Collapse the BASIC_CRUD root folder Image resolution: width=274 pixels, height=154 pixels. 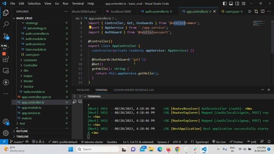(x=24, y=18)
